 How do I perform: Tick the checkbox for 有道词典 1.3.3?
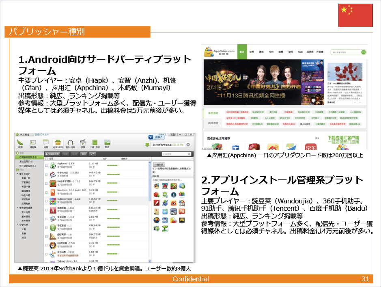click(x=46, y=219)
